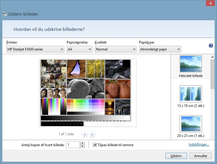Image resolution: width=217 pixels, height=164 pixels.
Task: Go to previous page arrow button
Action: tap(85, 134)
